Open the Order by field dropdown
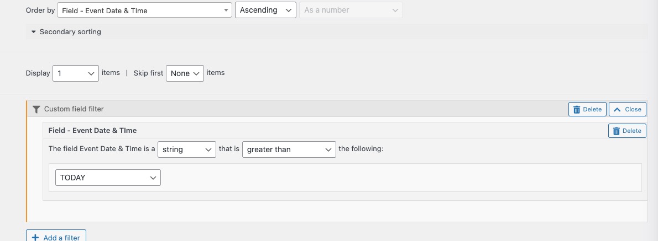Viewport: 658px width, 241px height. point(144,10)
